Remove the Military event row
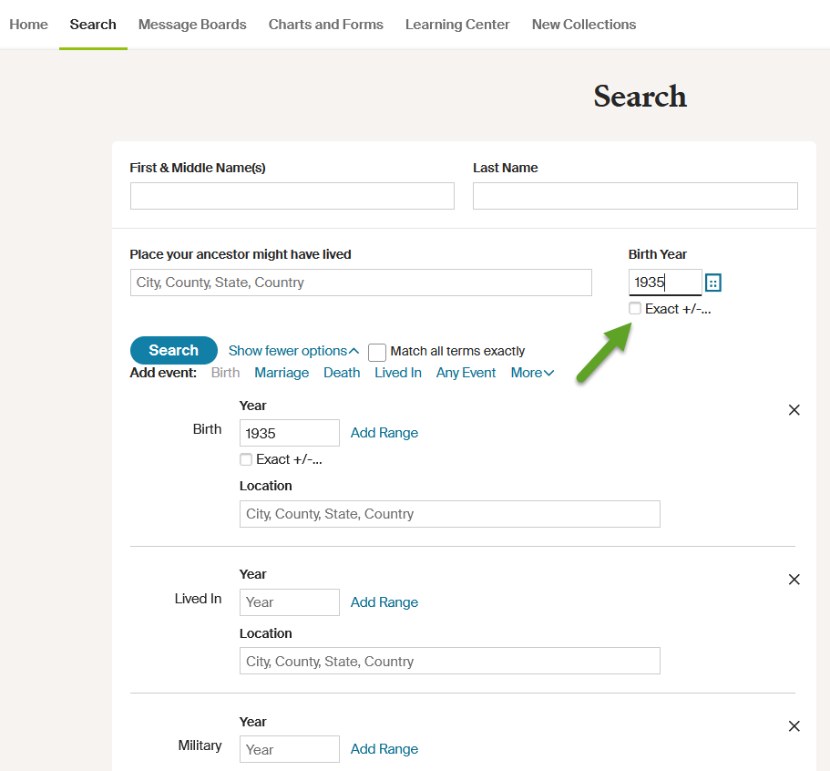The image size is (830, 771). (794, 726)
